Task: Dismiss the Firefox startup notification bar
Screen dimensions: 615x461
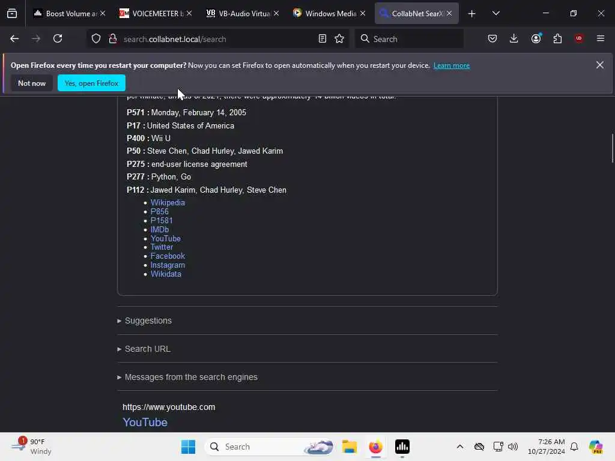Action: click(x=600, y=65)
